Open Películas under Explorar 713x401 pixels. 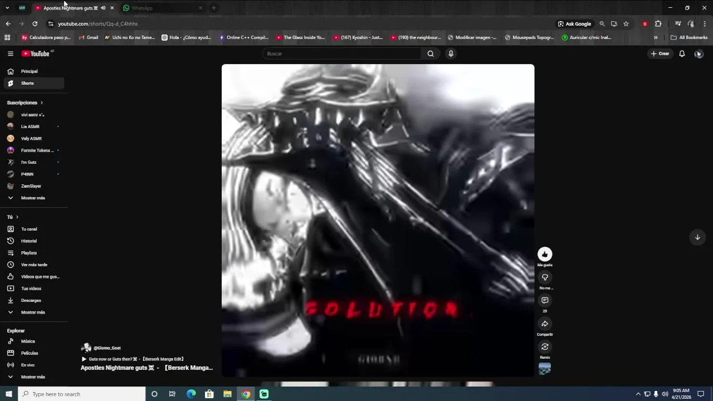[x=34, y=353]
